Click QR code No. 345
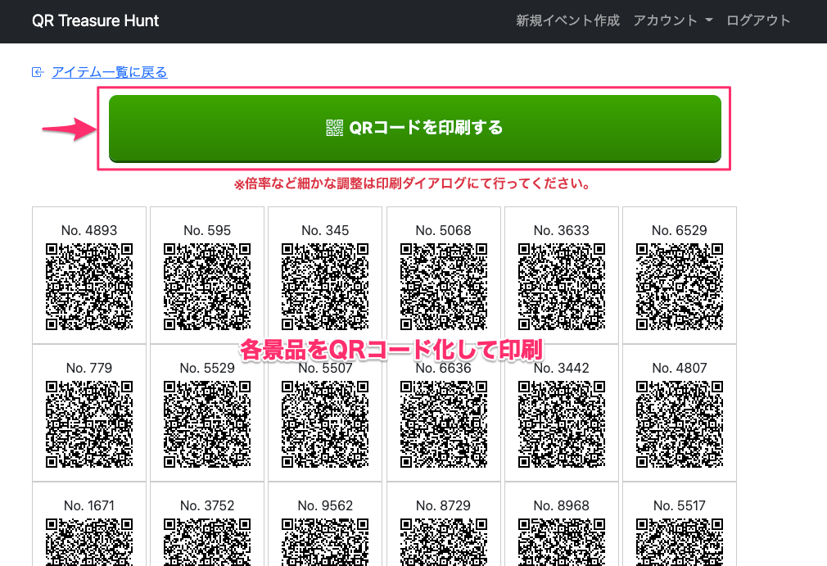The height and width of the screenshot is (566, 827). (x=325, y=286)
